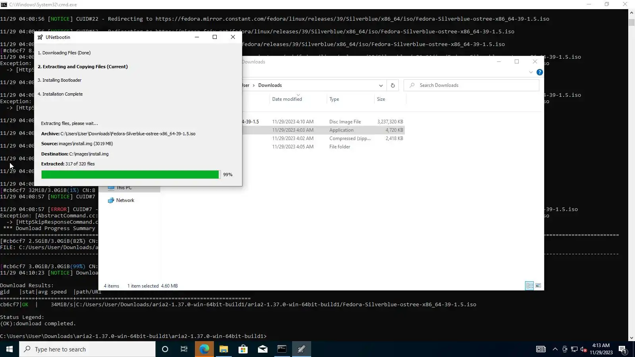Switch to large icons view in Explorer status bar
The width and height of the screenshot is (635, 357).
point(538,286)
